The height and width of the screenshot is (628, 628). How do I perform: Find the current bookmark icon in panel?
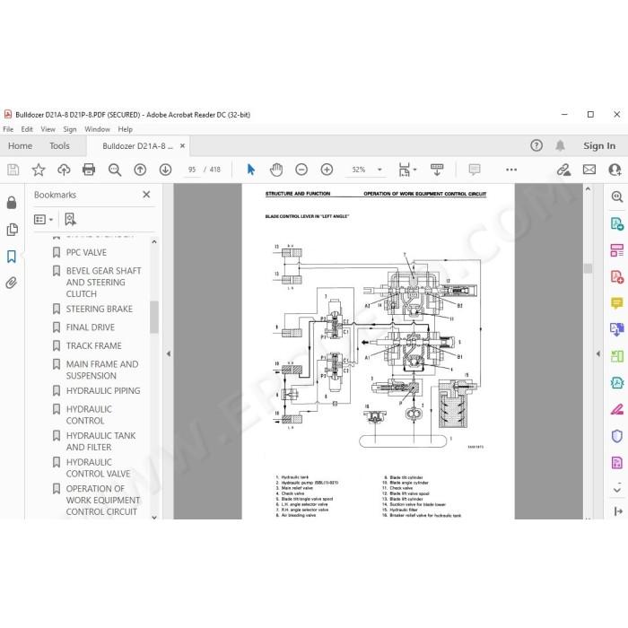point(70,219)
